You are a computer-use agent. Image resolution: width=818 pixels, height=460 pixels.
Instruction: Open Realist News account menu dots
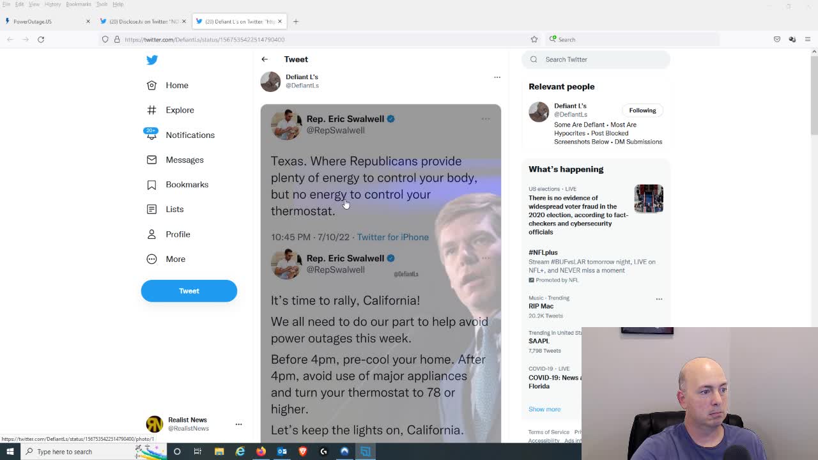238,424
